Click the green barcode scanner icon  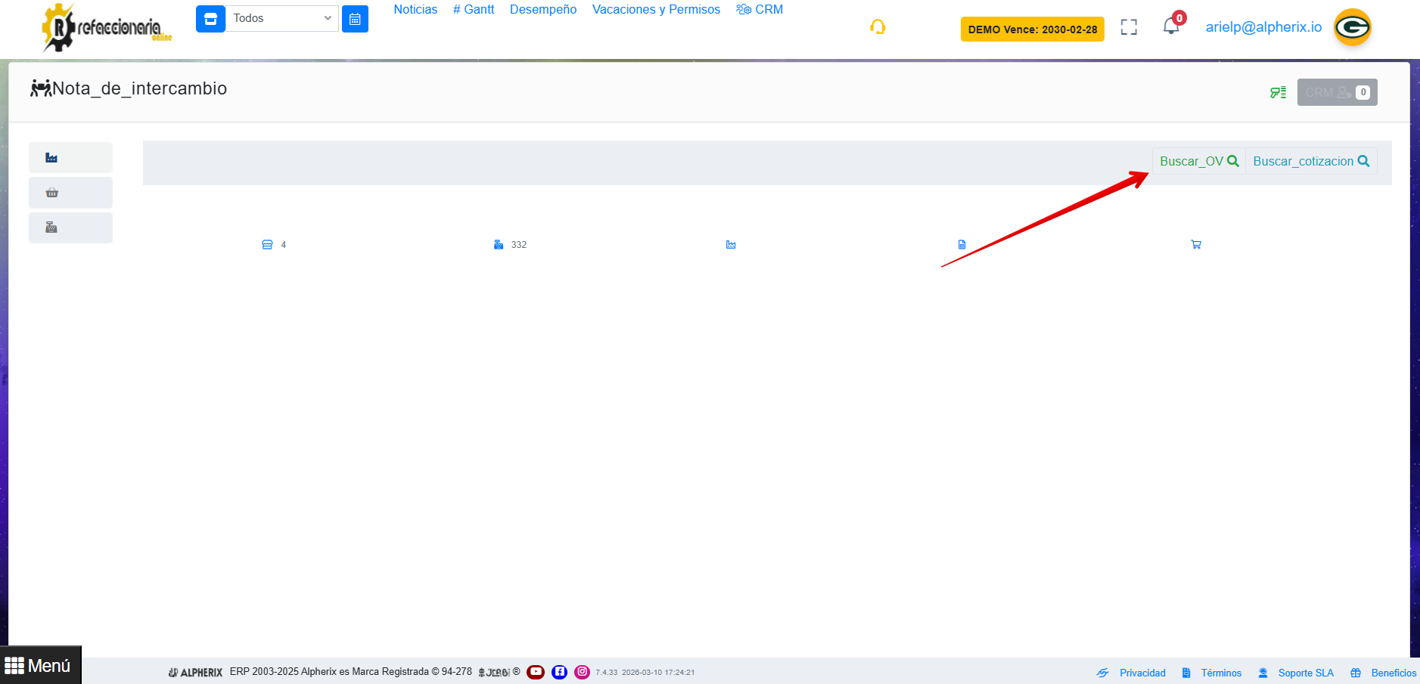(1278, 92)
